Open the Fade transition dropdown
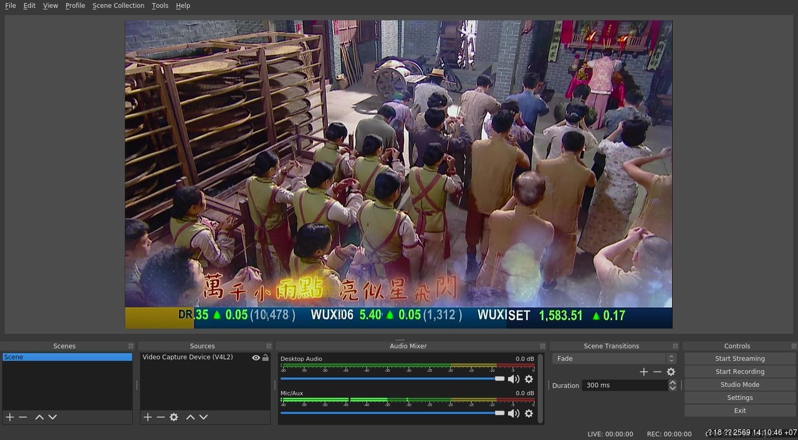Screen dimensions: 798x440 coord(614,358)
